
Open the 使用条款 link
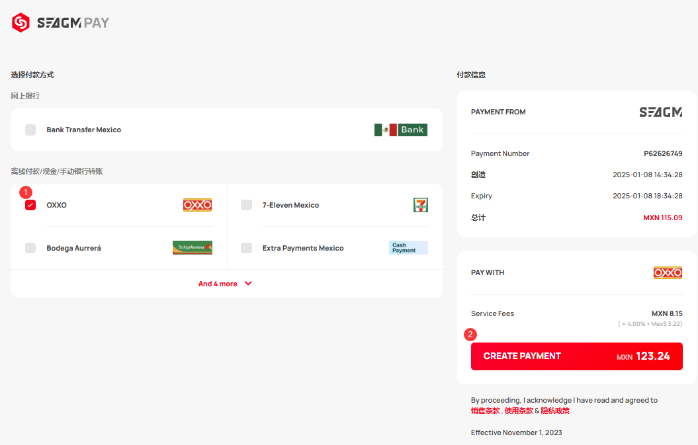(519, 411)
